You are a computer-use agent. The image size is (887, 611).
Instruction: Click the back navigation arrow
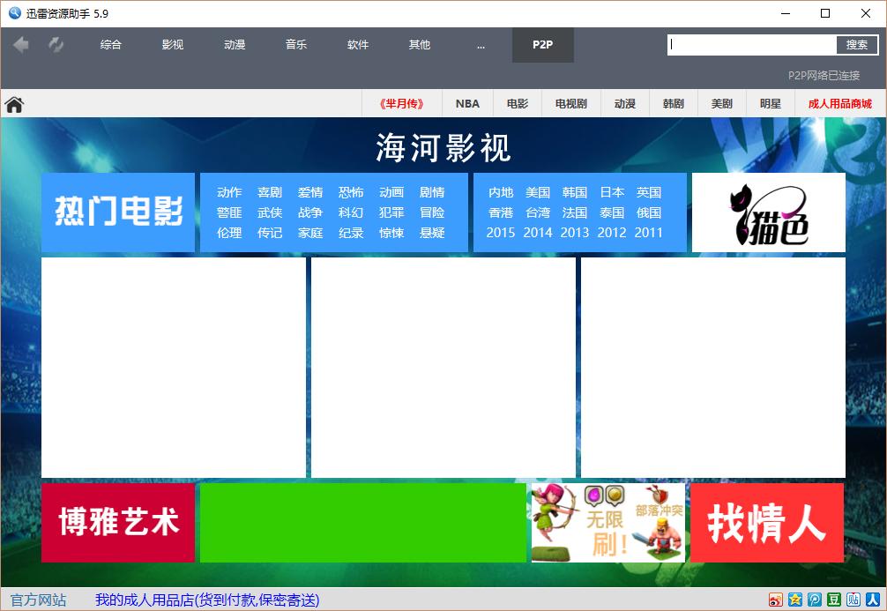pyautogui.click(x=19, y=45)
